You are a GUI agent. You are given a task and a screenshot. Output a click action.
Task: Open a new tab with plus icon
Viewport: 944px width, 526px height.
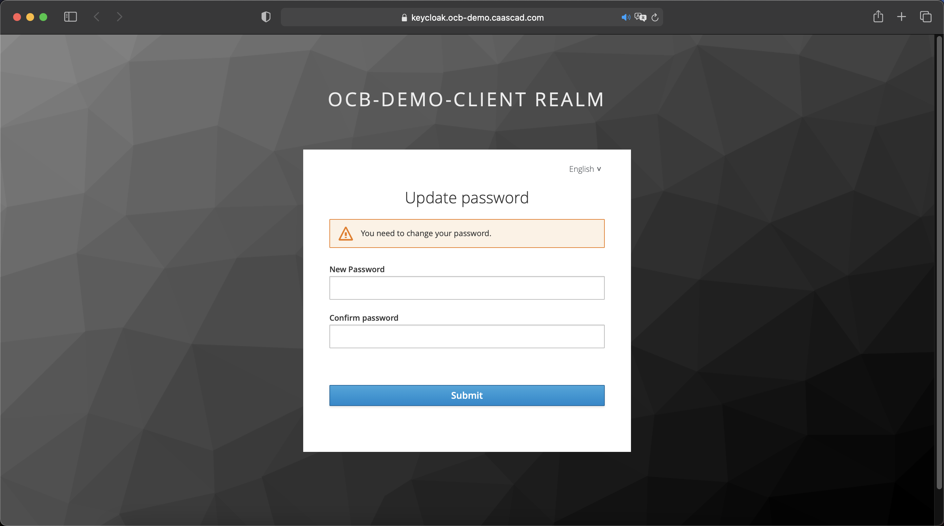pyautogui.click(x=901, y=17)
